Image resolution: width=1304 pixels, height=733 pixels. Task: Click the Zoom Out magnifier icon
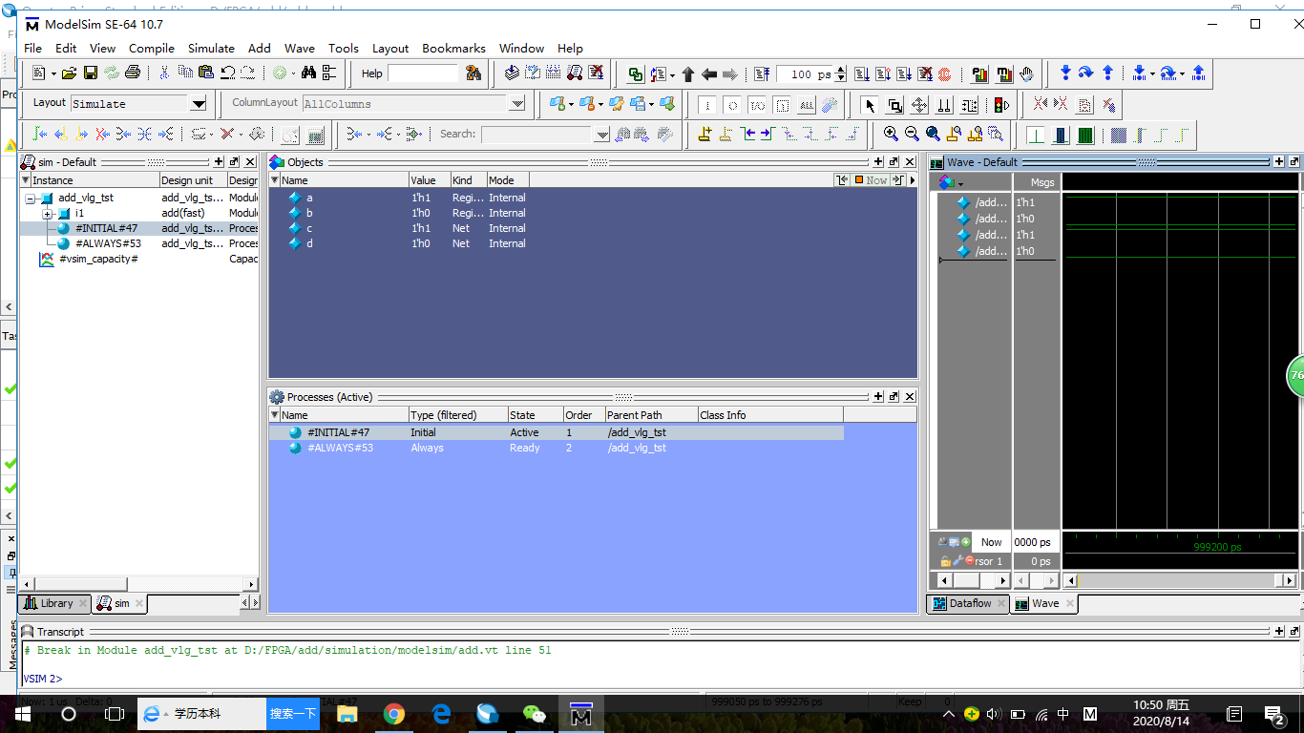912,135
